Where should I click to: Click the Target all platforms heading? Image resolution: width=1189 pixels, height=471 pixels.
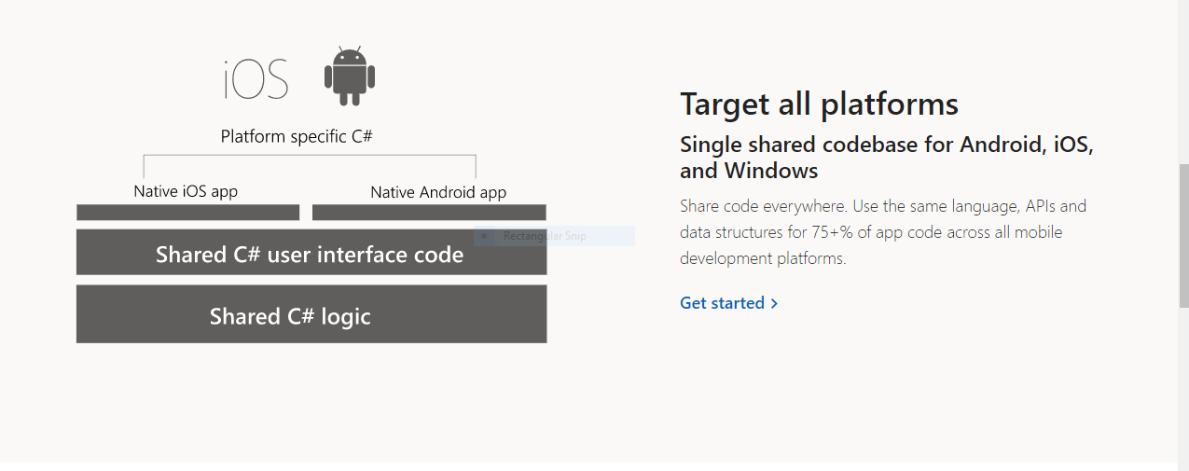point(820,104)
